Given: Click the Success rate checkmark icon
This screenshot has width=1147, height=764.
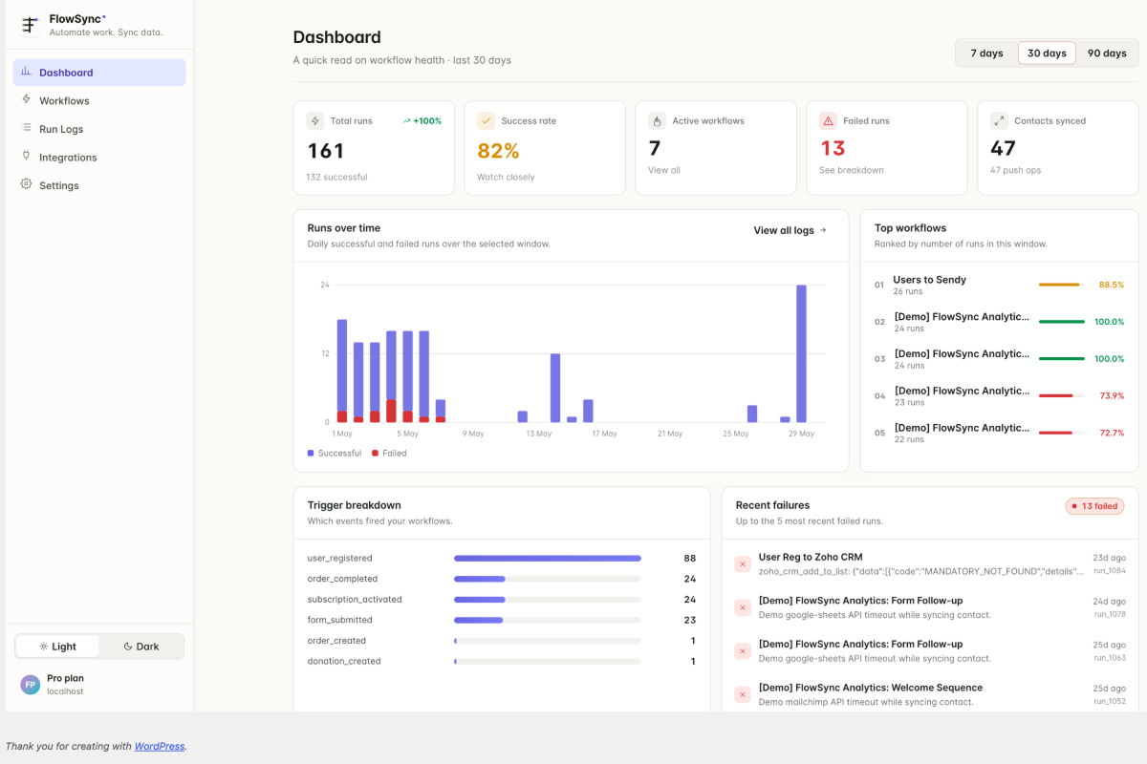Looking at the screenshot, I should click(x=486, y=121).
